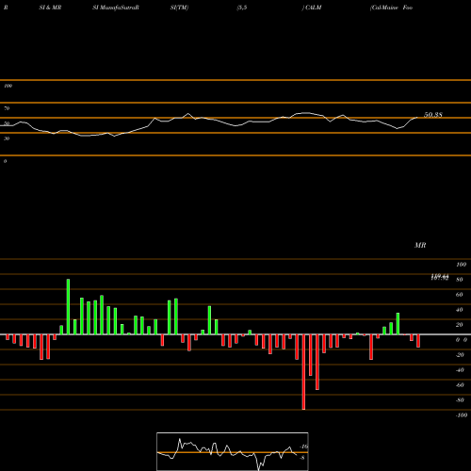The height and width of the screenshot is (471, 471).
Task: Click the '-8' label in mini chart
Action: click(x=302, y=458)
